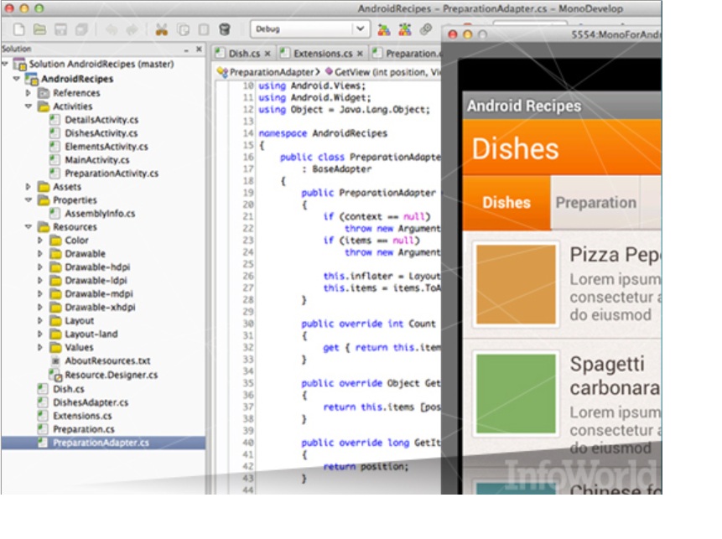
Task: Close the Solution panel with X
Action: (199, 50)
